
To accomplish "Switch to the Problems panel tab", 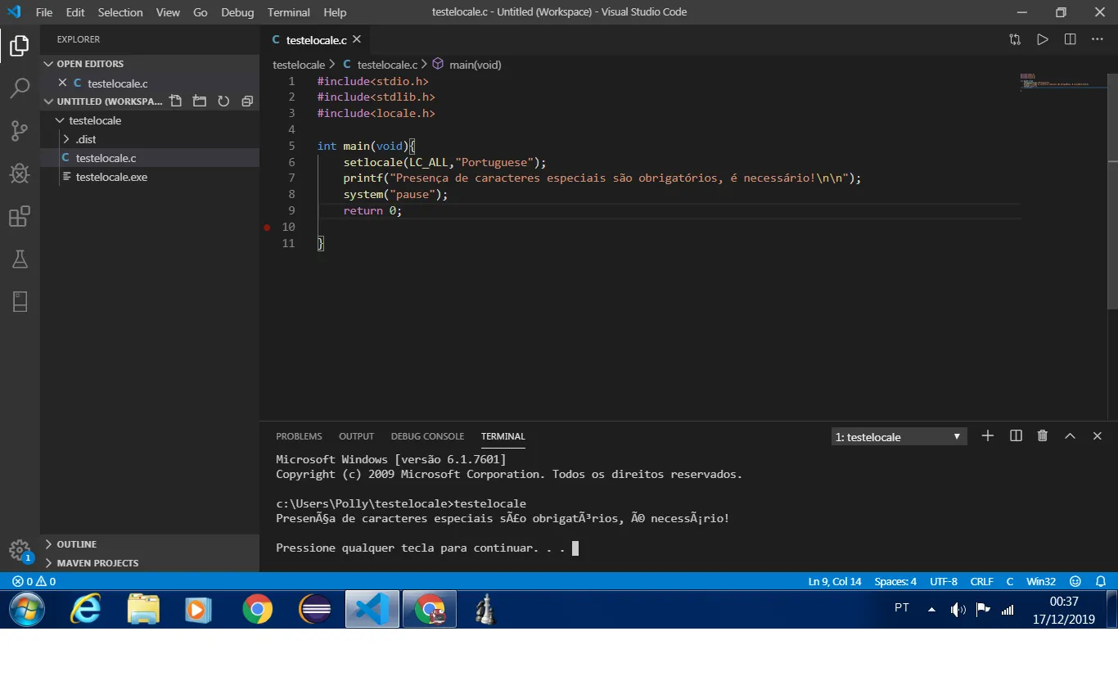I will [x=299, y=436].
